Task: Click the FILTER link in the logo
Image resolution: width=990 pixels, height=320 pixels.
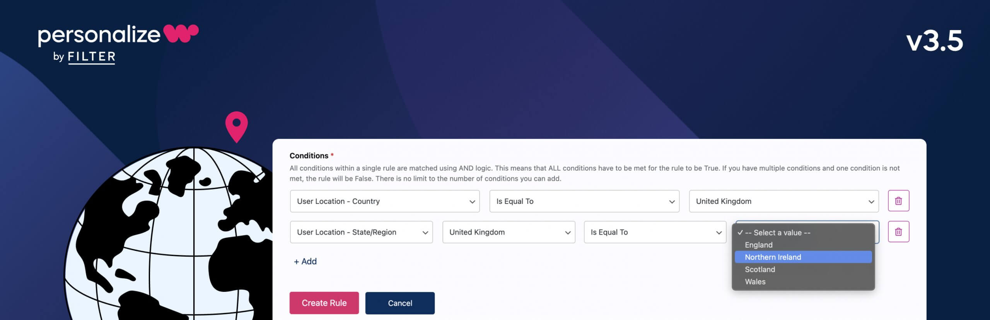Action: (x=91, y=56)
